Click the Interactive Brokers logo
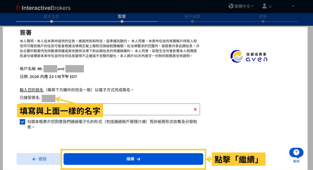This screenshot has height=170, width=313. click(43, 7)
